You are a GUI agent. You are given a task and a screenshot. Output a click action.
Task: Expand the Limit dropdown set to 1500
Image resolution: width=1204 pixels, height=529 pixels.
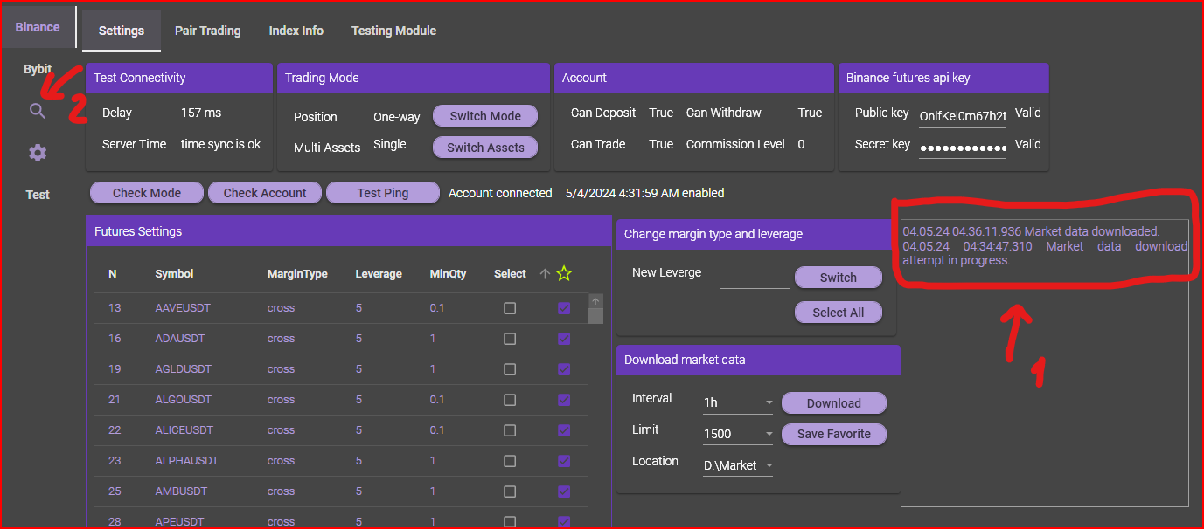click(x=738, y=434)
